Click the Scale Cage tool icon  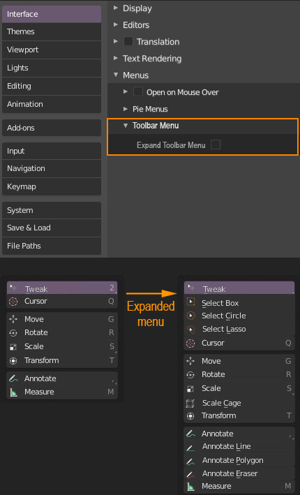pos(190,403)
